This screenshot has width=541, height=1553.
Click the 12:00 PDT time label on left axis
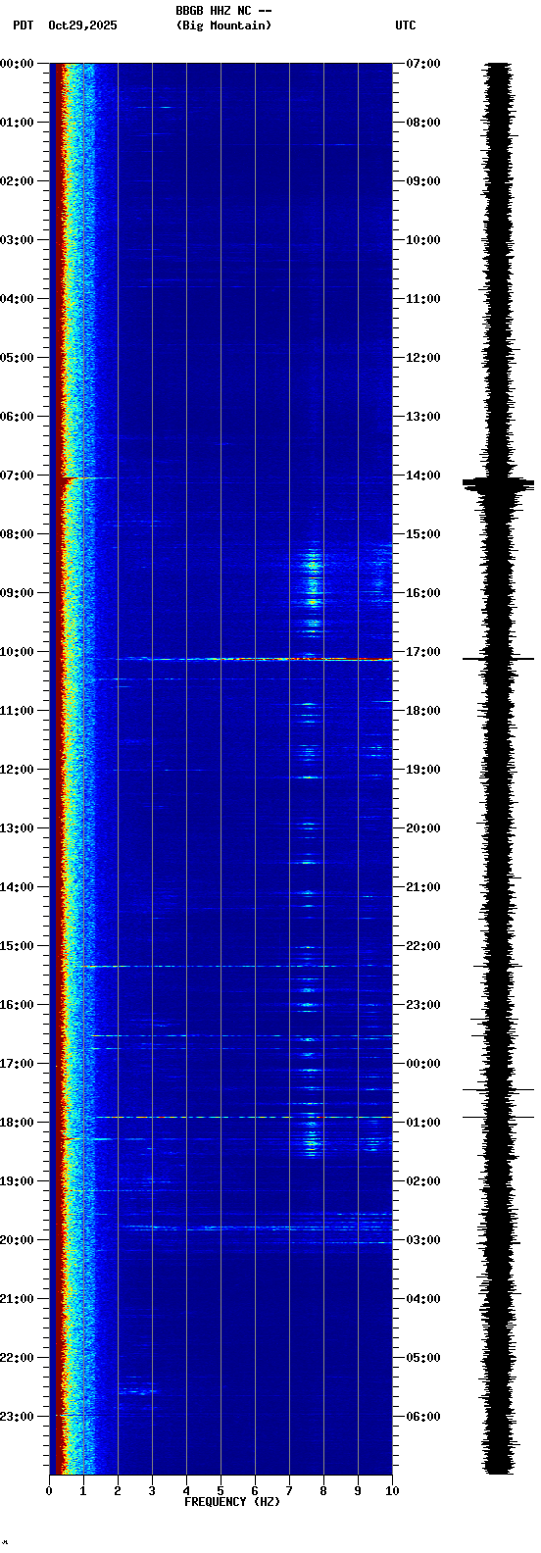(x=17, y=770)
